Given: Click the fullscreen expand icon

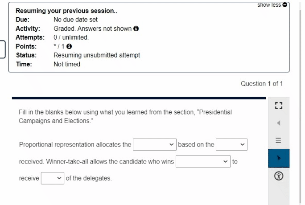Looking at the screenshot, I should pyautogui.click(x=279, y=106).
